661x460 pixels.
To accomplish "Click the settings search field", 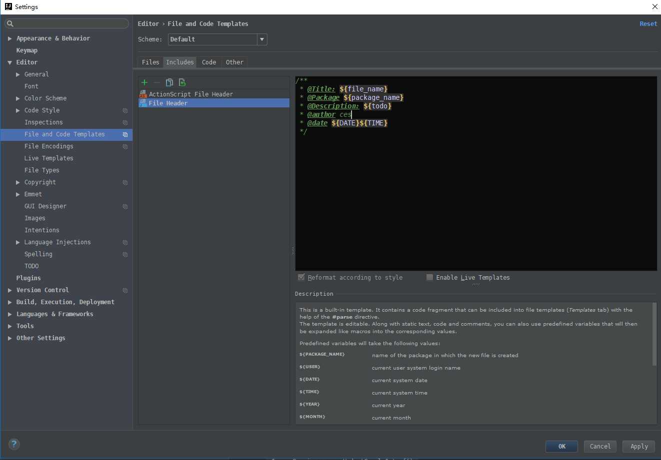I will click(x=67, y=23).
